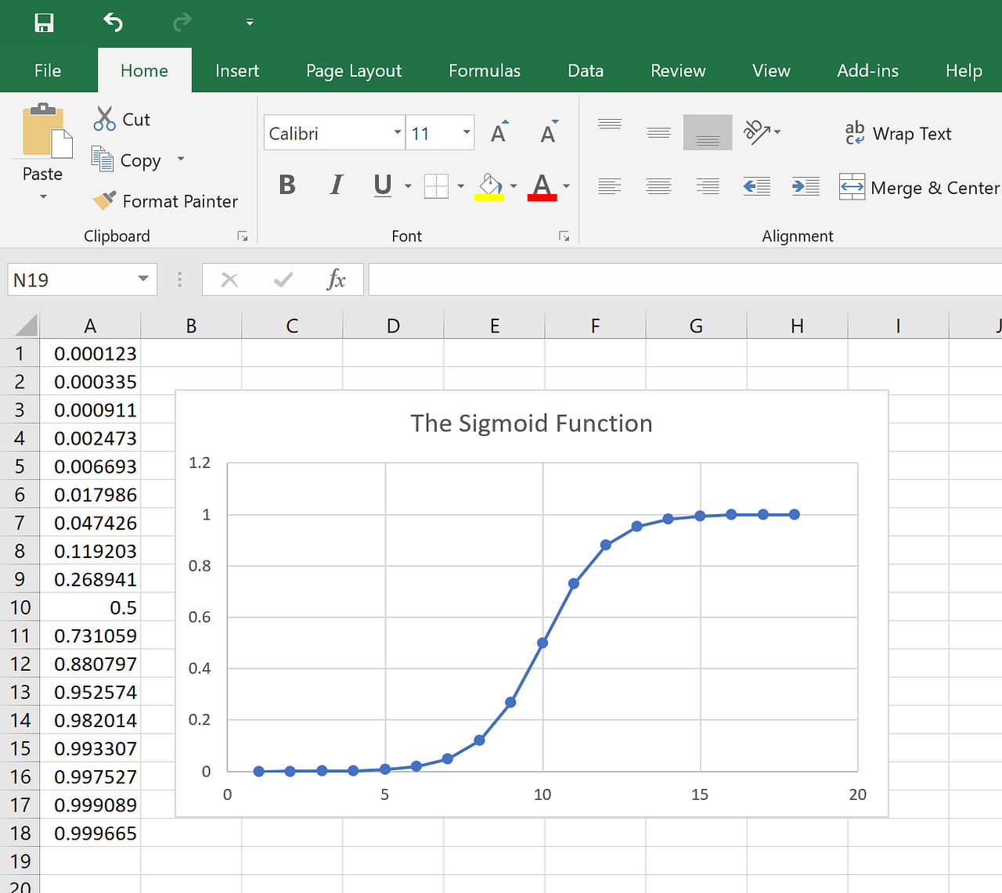Switch to the Formulas ribbon tab
This screenshot has width=1002, height=893.
(484, 70)
